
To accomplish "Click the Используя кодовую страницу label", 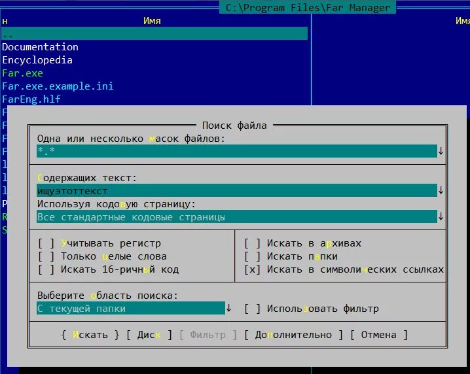I will 117,204.
